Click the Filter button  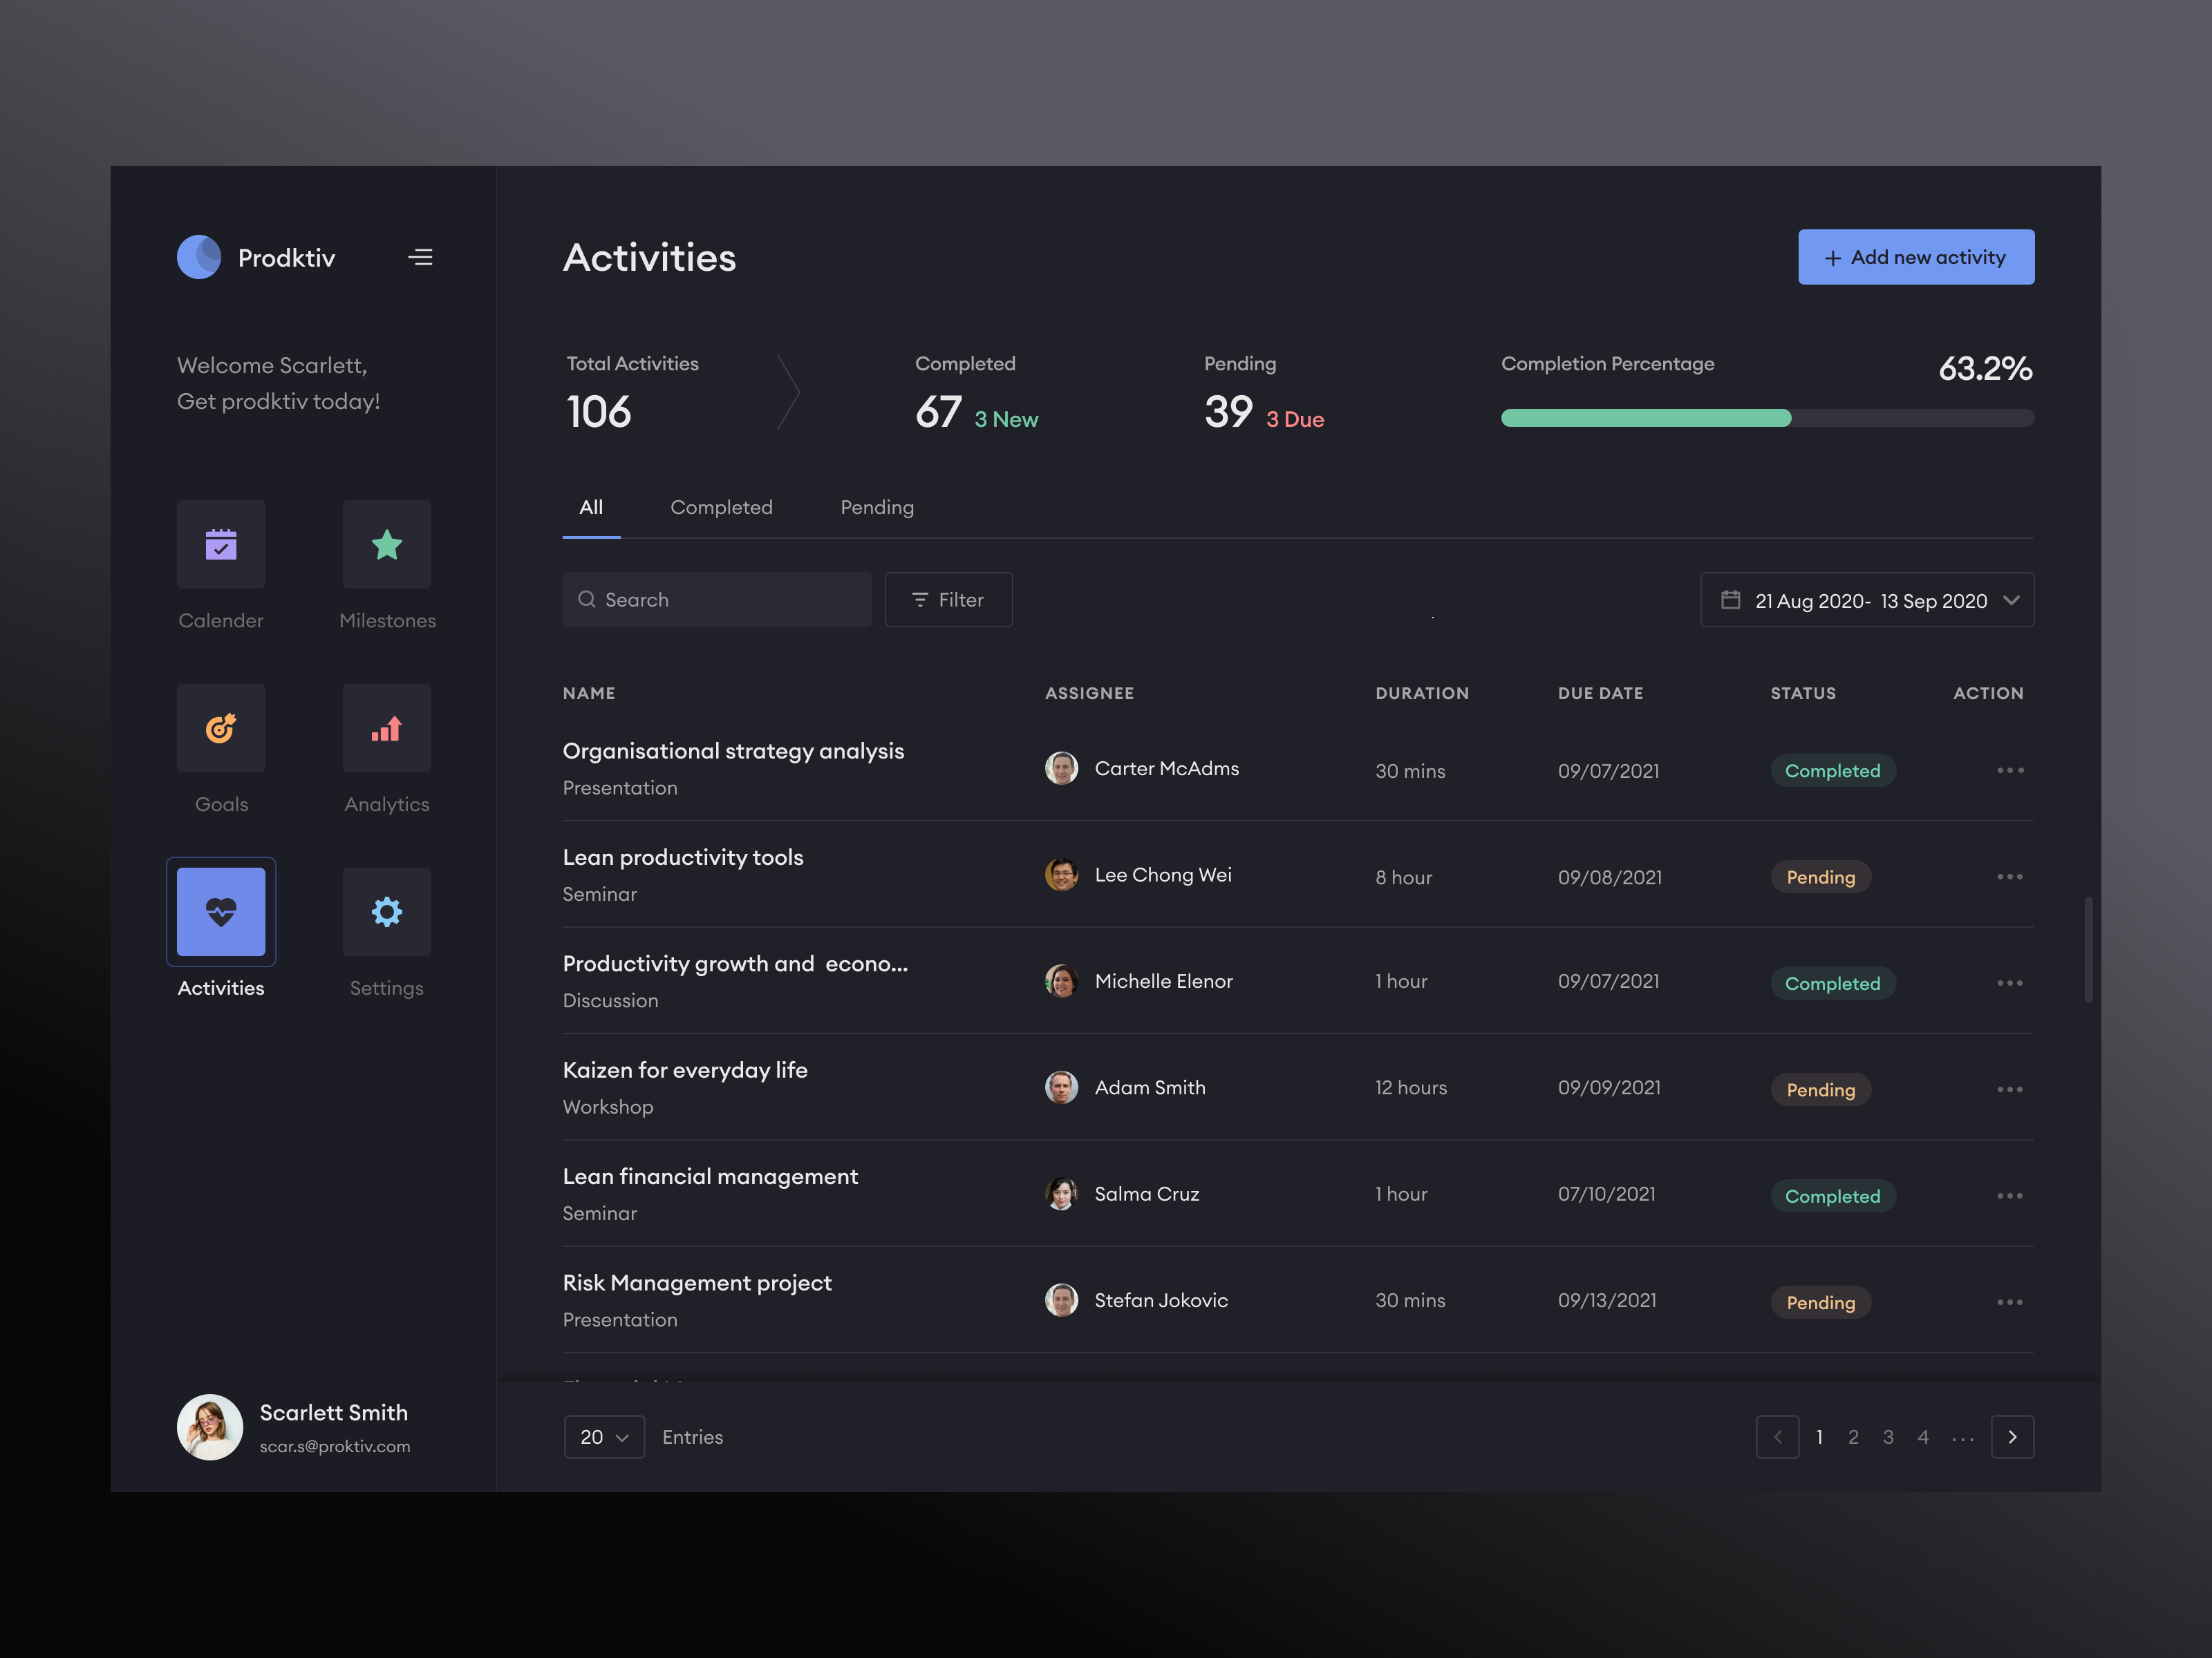click(948, 599)
